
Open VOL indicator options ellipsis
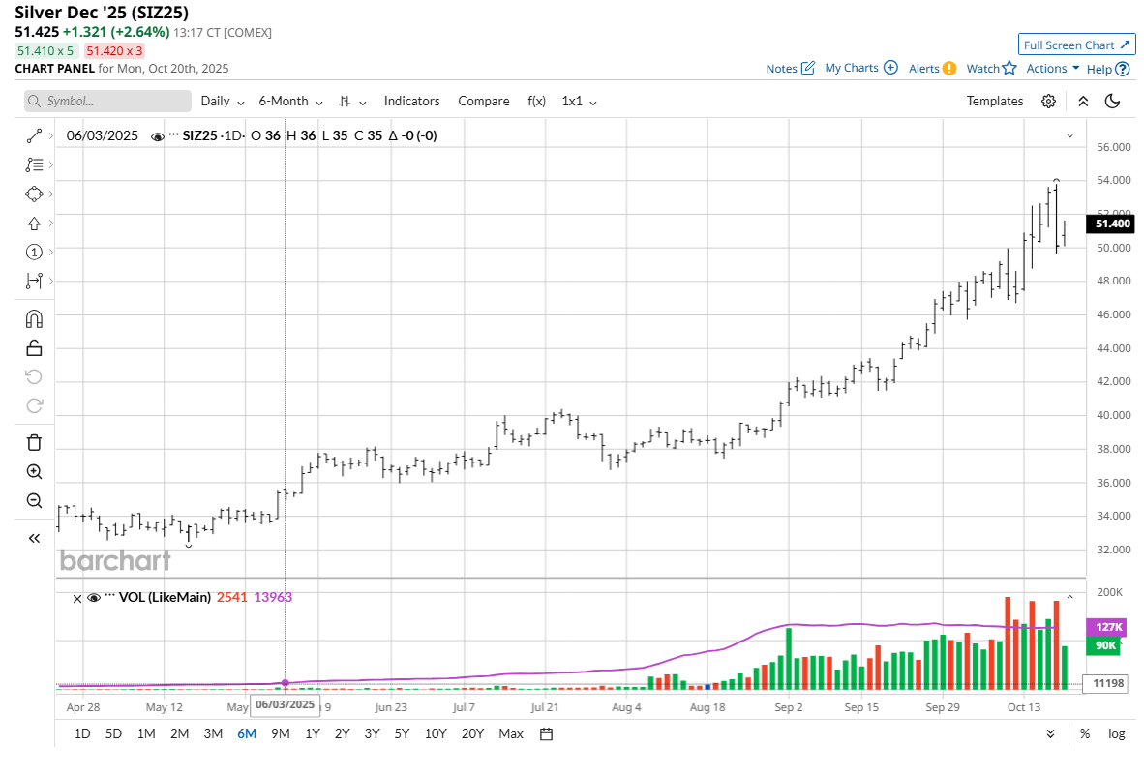click(x=110, y=597)
